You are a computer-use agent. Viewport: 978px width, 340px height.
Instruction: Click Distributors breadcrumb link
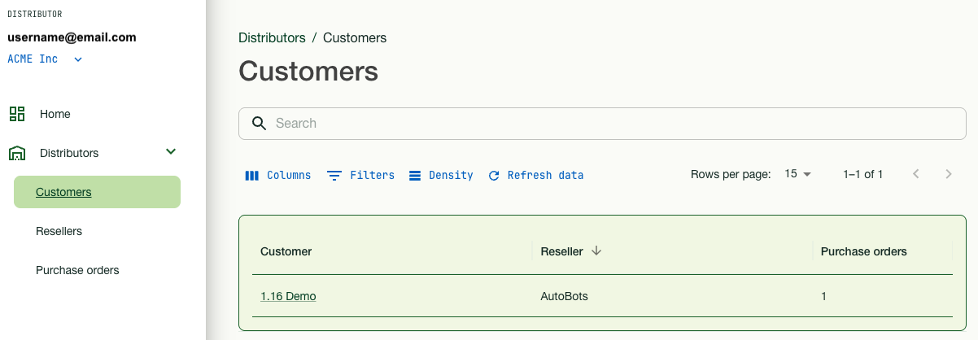click(272, 37)
